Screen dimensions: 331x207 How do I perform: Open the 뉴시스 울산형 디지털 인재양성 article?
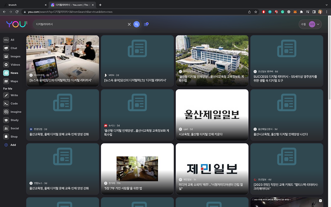[137, 132]
